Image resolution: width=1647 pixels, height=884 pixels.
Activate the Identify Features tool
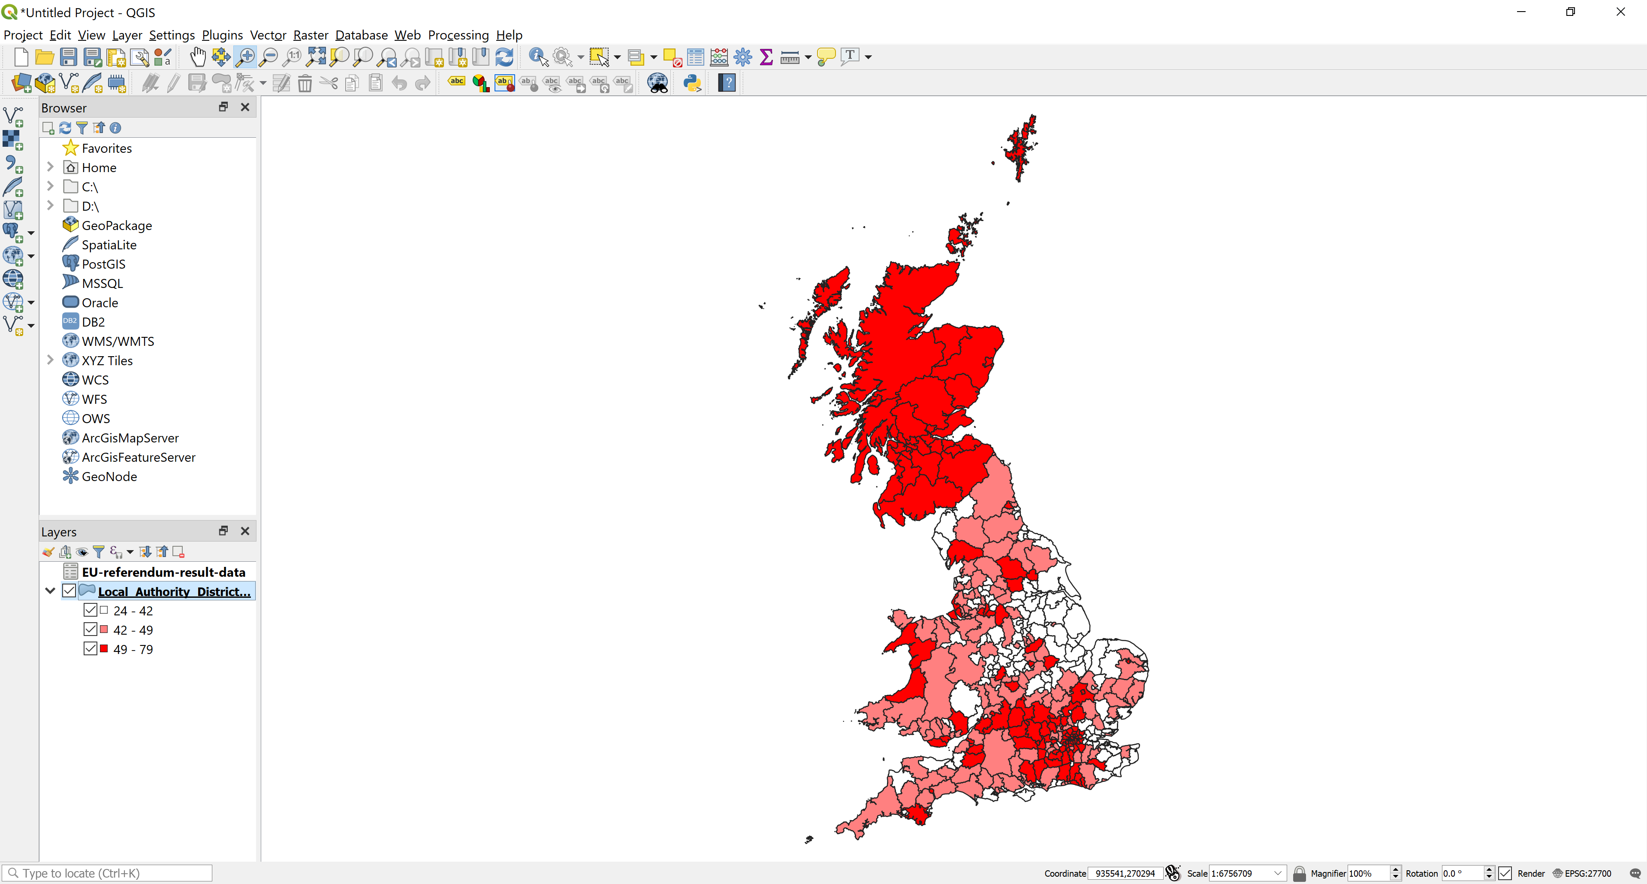(x=538, y=57)
